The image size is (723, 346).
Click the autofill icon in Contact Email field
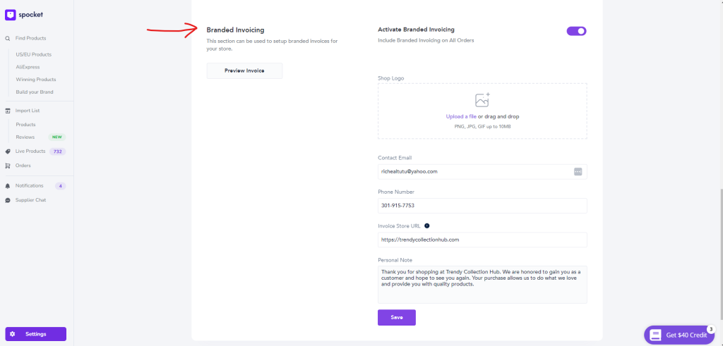click(x=578, y=172)
